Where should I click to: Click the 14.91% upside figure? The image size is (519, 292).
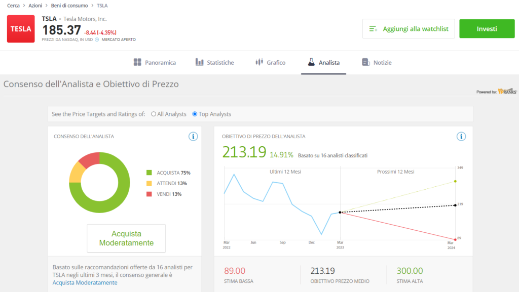click(281, 154)
